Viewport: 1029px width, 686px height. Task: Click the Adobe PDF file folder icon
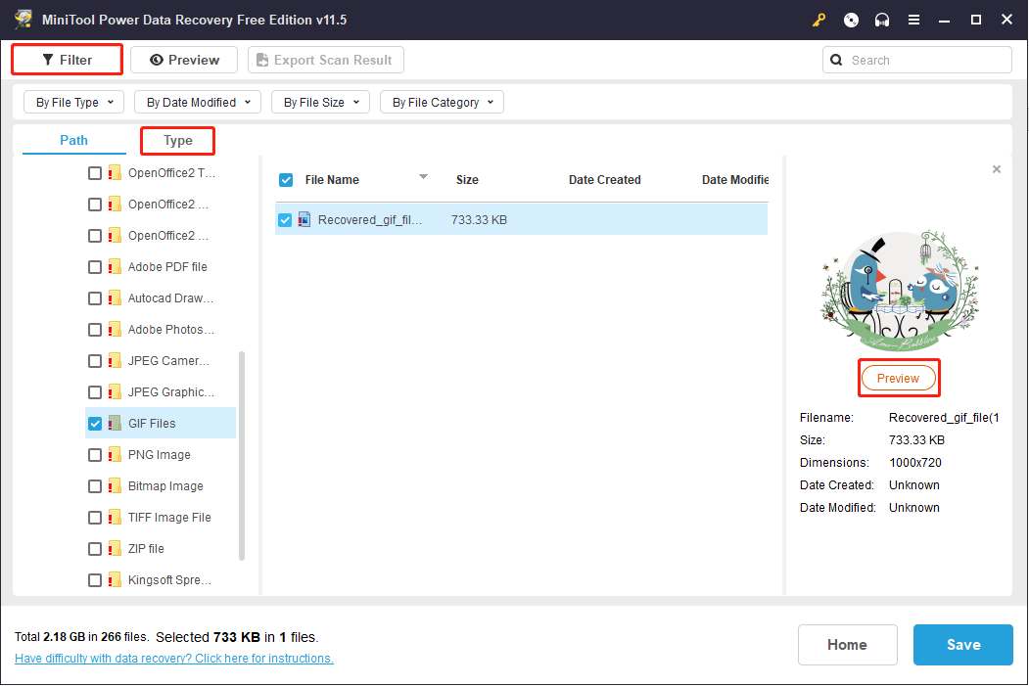[x=115, y=266]
